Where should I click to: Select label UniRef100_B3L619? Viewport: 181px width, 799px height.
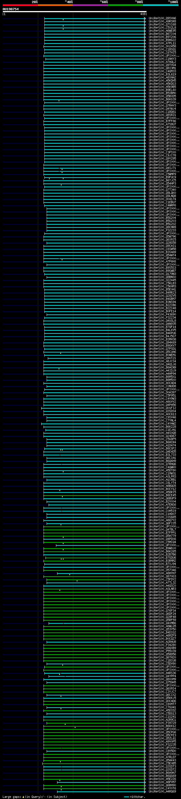click(x=162, y=75)
